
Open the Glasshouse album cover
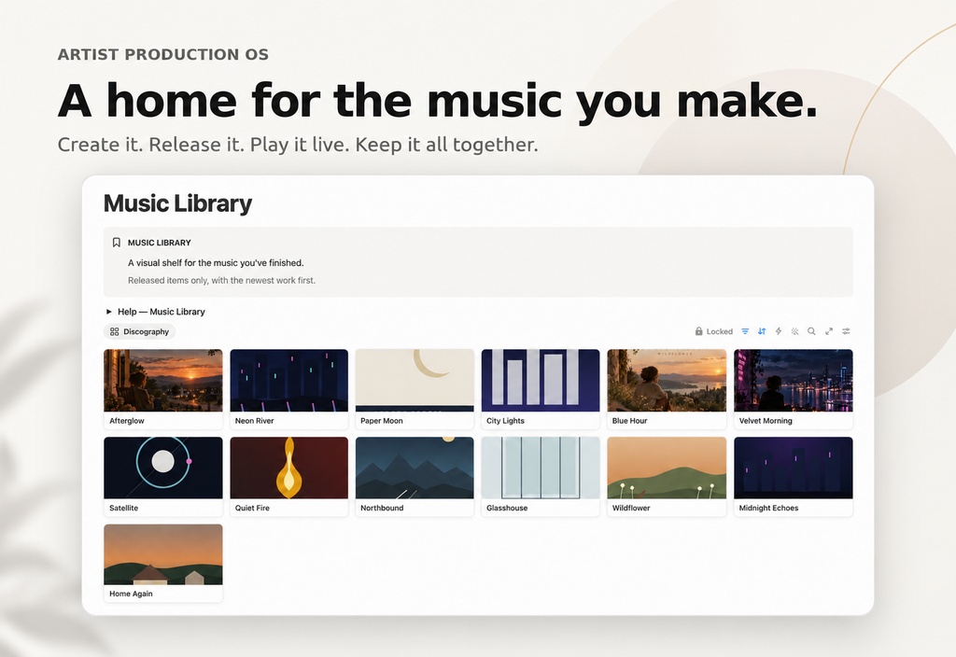coord(541,468)
